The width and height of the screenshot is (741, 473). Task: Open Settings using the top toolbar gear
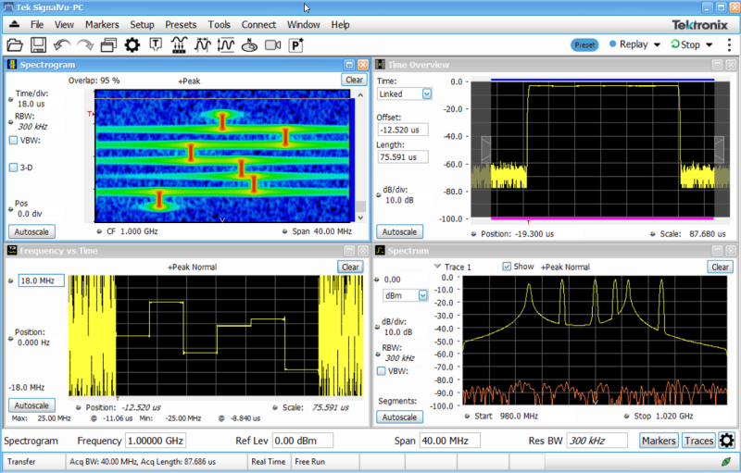click(x=132, y=44)
